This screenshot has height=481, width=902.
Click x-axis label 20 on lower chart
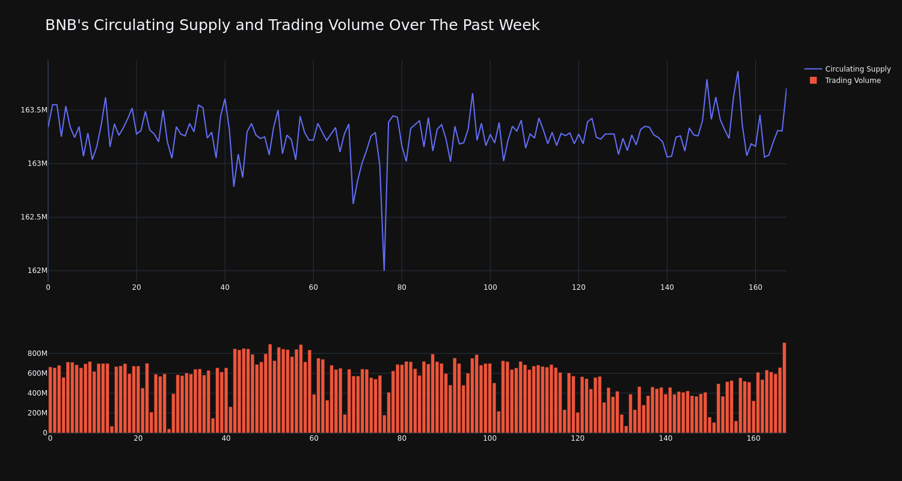138,438
